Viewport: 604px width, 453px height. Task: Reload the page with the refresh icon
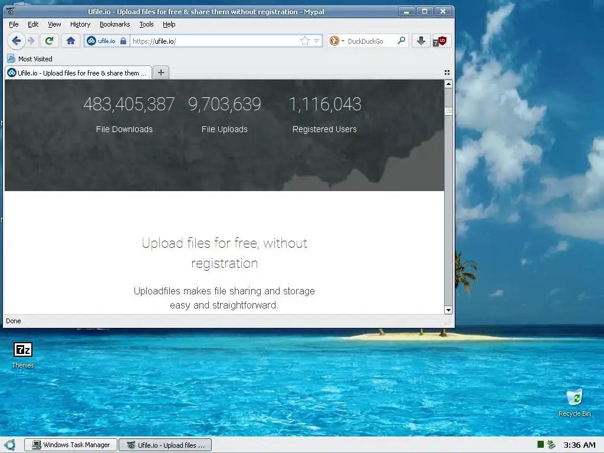[x=50, y=41]
